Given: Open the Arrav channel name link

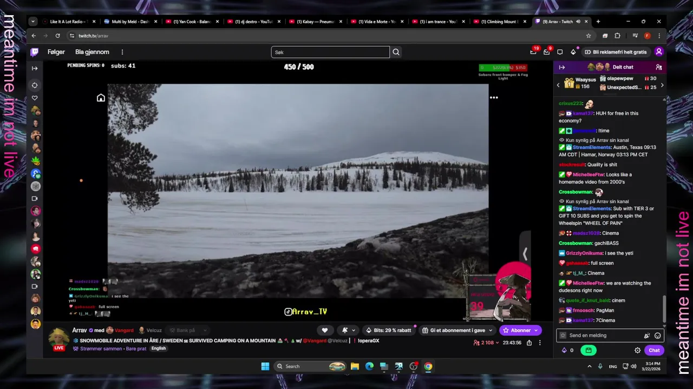Looking at the screenshot, I should pyautogui.click(x=80, y=330).
